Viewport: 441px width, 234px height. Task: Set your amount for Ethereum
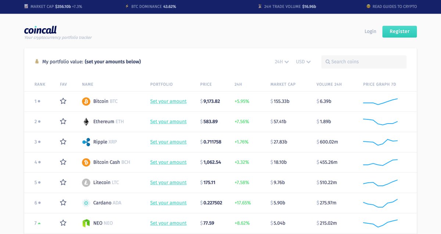(168, 122)
